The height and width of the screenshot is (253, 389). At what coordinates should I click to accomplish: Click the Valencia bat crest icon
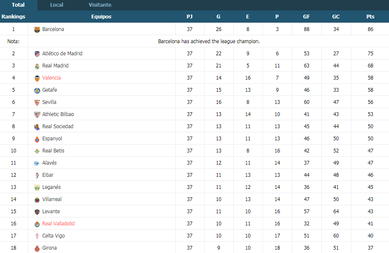[37, 78]
